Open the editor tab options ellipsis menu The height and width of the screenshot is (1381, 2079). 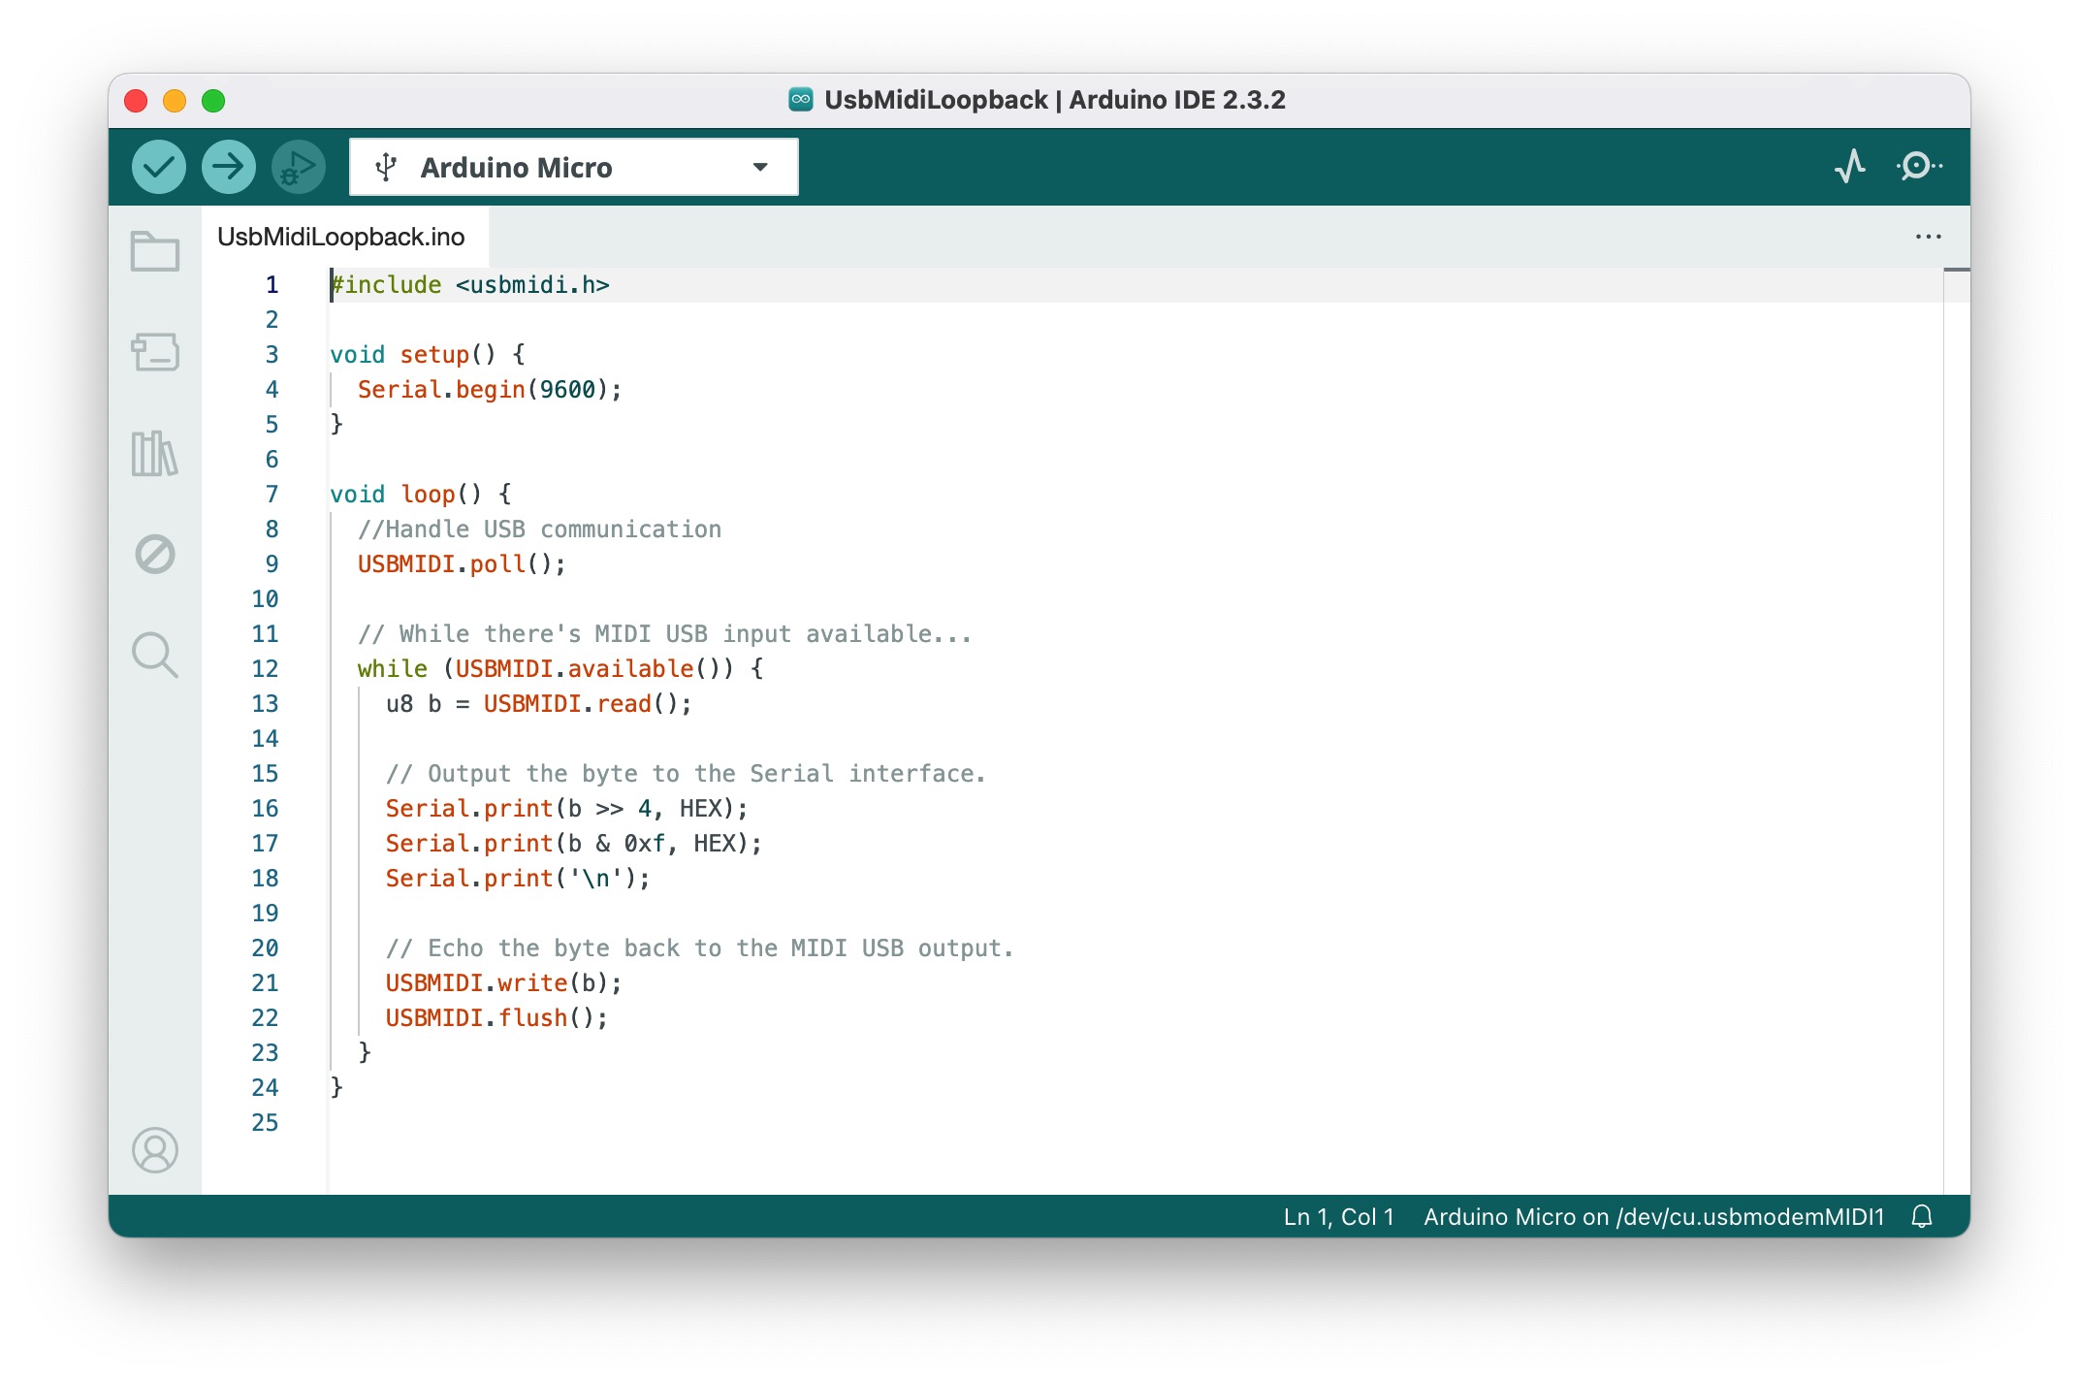1928,237
